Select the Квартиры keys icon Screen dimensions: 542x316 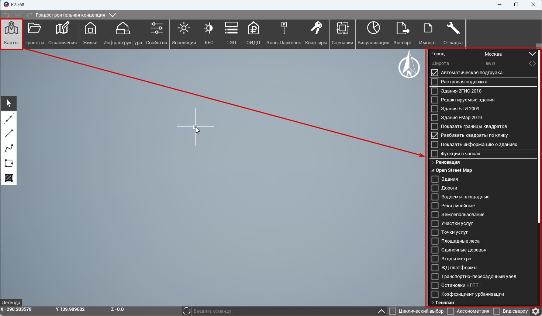click(x=316, y=28)
